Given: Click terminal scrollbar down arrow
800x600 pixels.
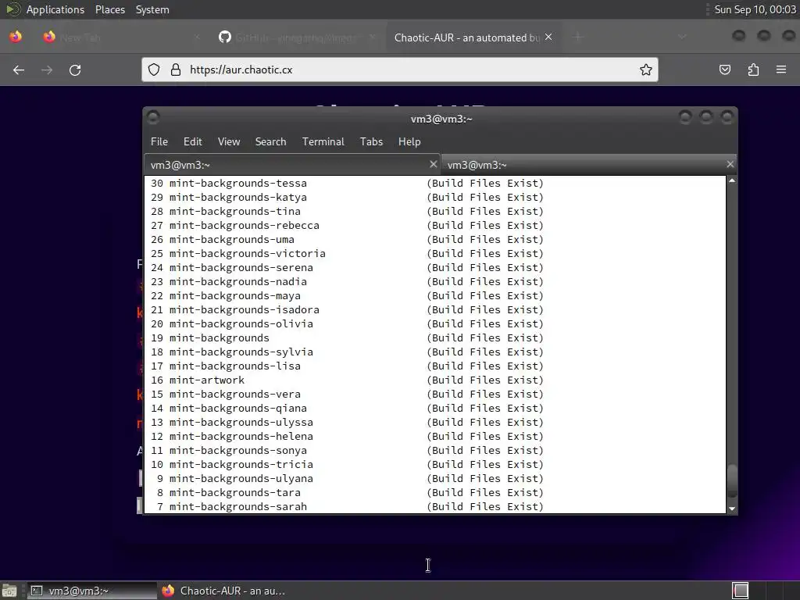Looking at the screenshot, I should 732,509.
